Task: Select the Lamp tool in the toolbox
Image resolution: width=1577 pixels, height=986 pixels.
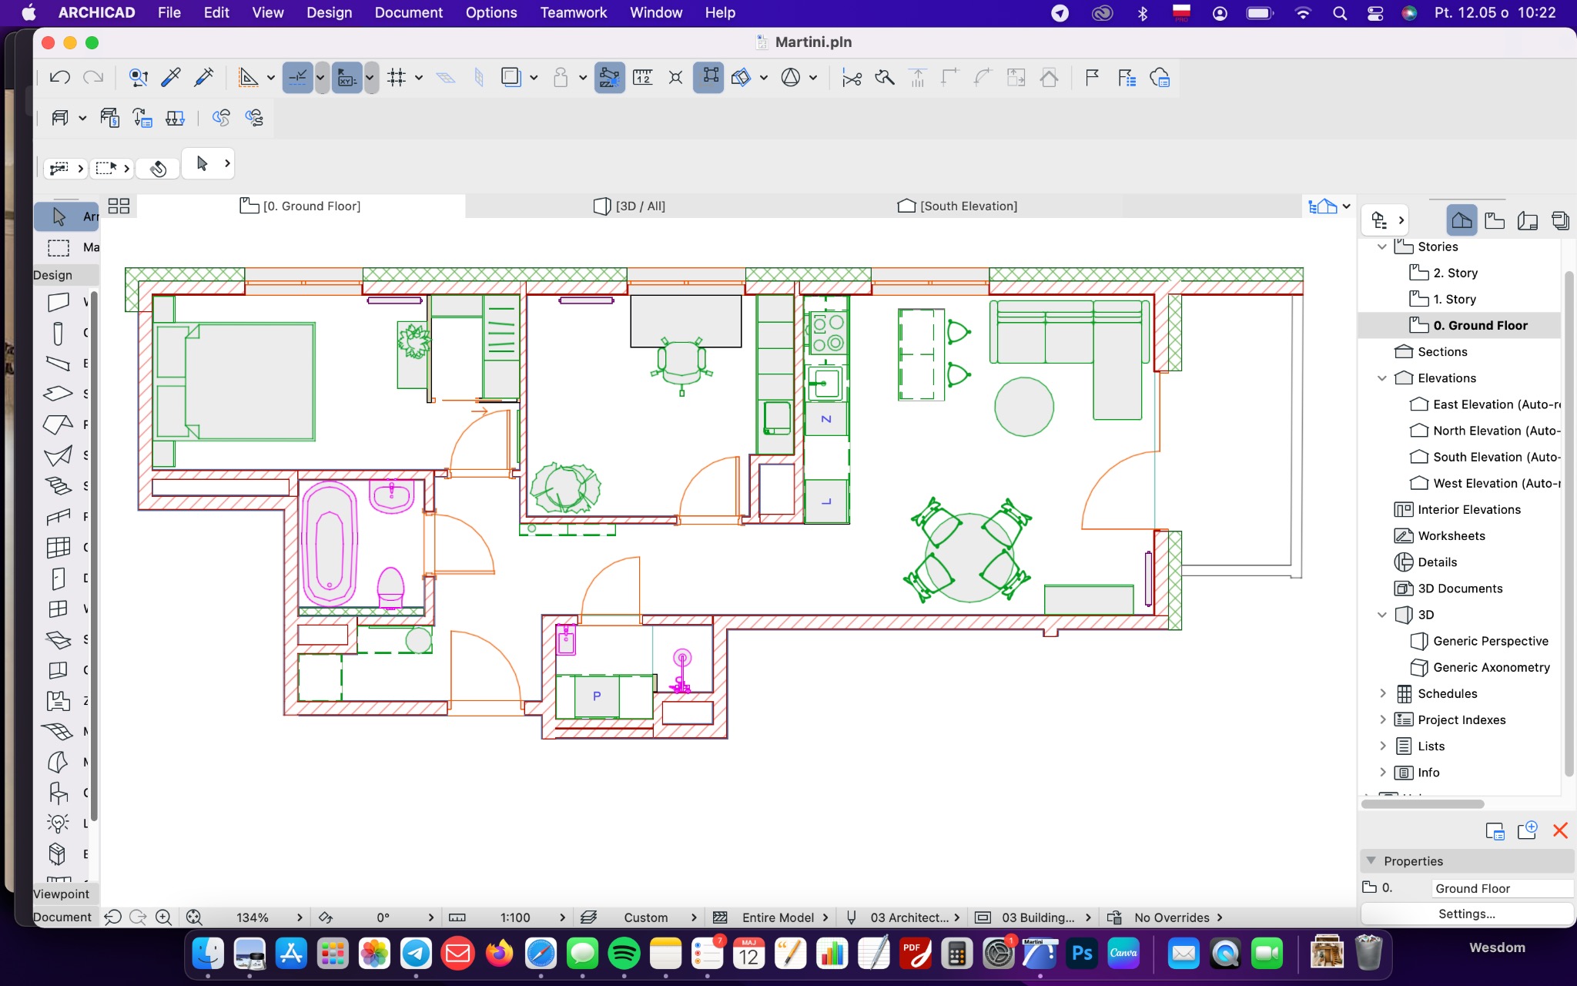Action: [58, 823]
